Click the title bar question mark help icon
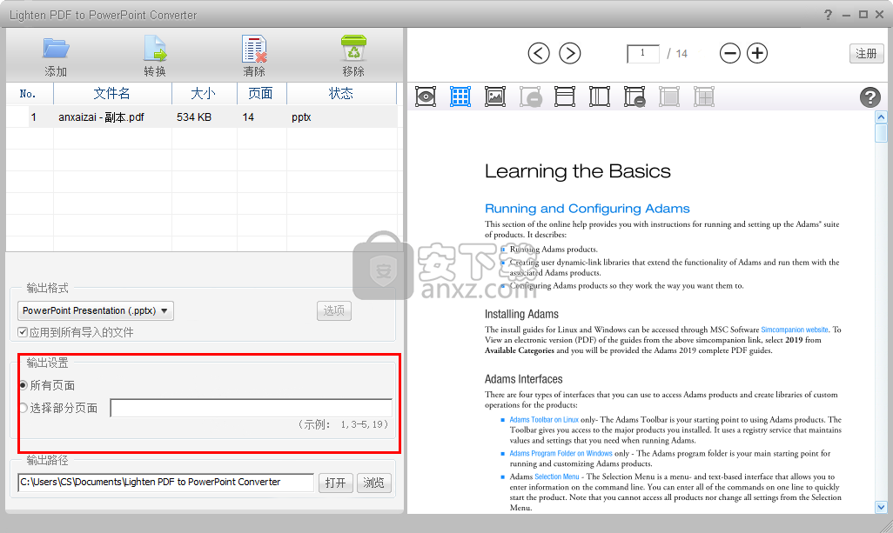The width and height of the screenshot is (893, 533). pyautogui.click(x=828, y=15)
